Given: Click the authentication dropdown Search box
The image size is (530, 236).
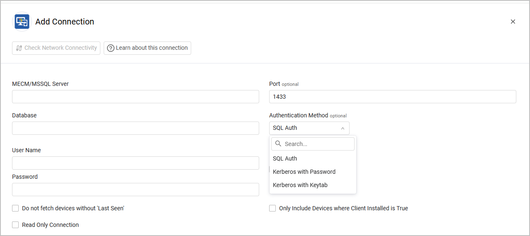Looking at the screenshot, I should point(317,144).
